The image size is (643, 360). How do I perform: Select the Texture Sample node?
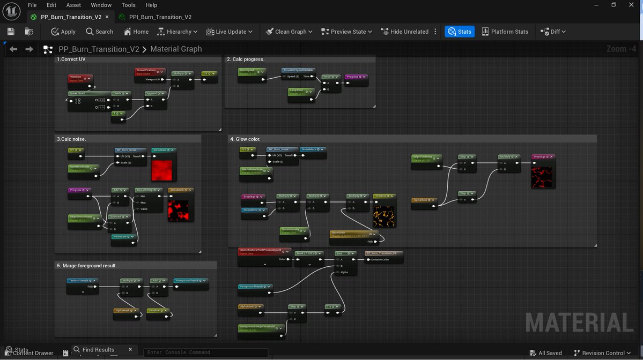click(x=83, y=286)
